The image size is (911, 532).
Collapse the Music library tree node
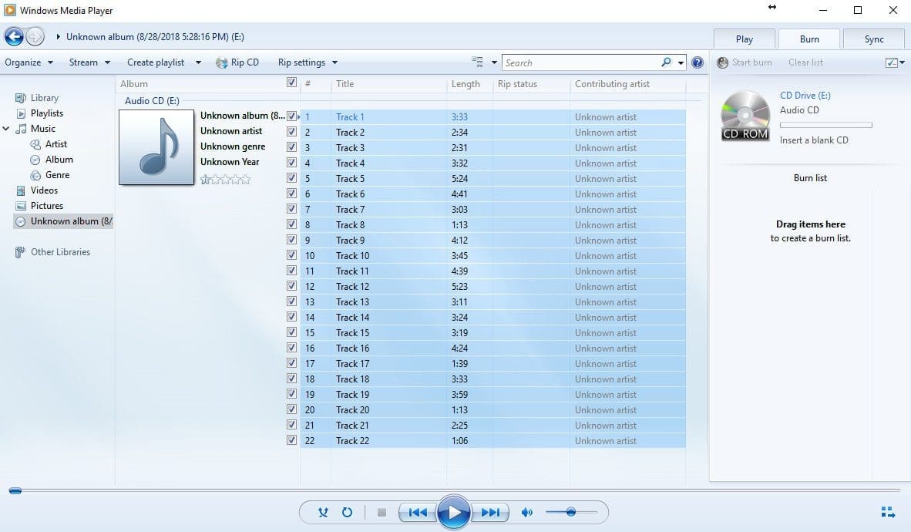coord(6,128)
